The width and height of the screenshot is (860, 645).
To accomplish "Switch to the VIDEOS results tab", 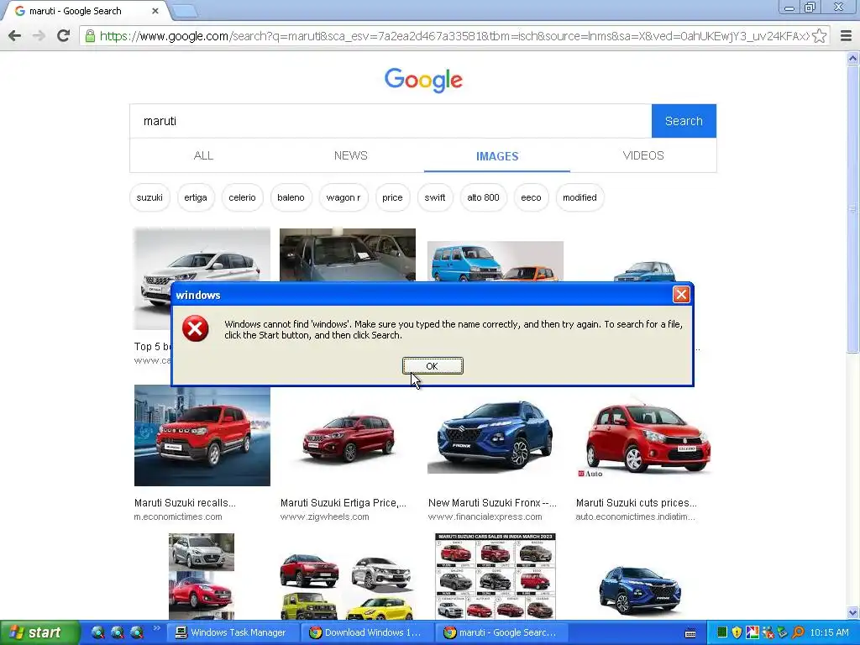I will point(643,155).
